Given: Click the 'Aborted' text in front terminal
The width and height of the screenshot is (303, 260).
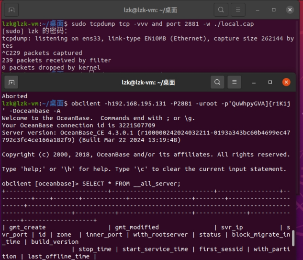Looking at the screenshot, I should pos(15,96).
